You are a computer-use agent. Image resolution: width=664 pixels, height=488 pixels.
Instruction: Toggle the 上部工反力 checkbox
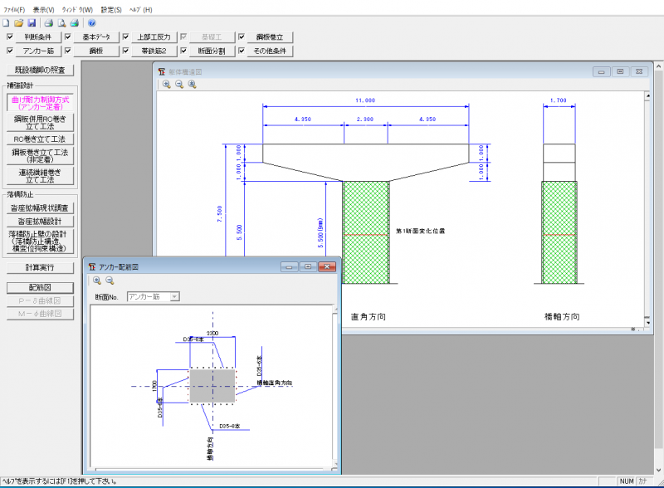pos(125,37)
